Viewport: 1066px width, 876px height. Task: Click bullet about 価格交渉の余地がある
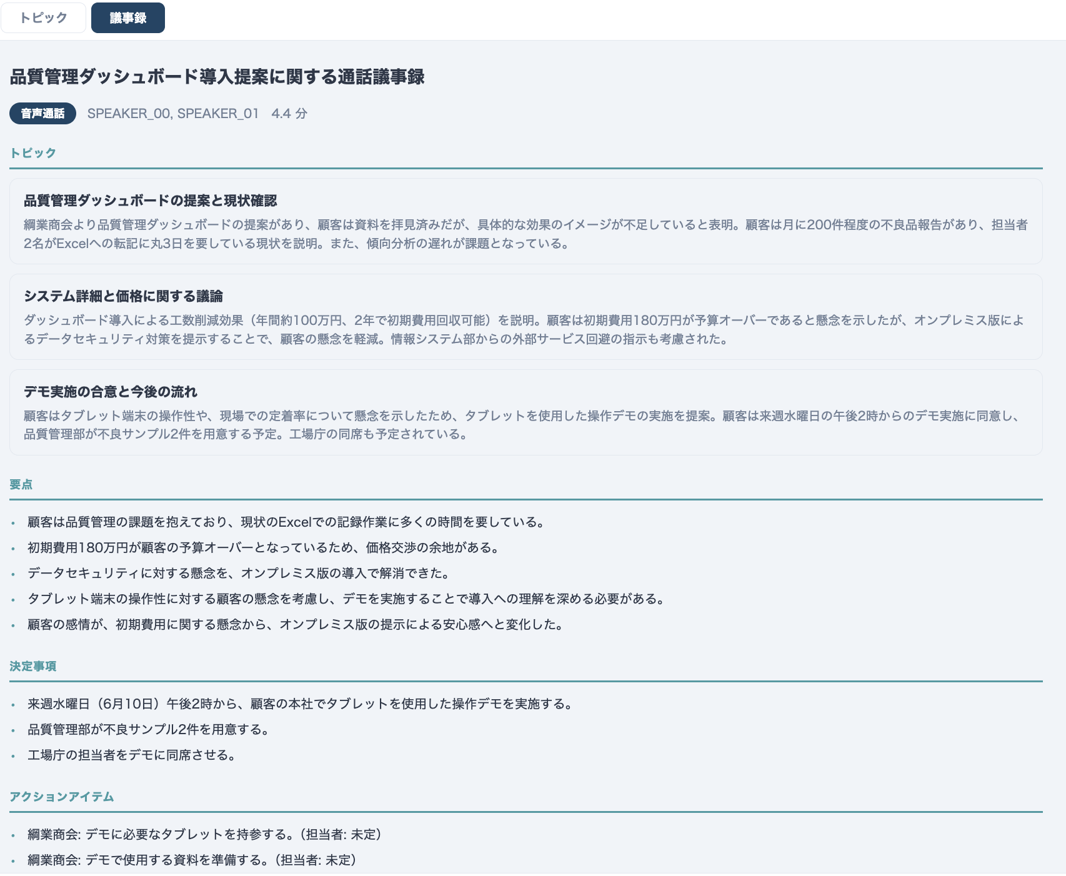[x=264, y=548]
